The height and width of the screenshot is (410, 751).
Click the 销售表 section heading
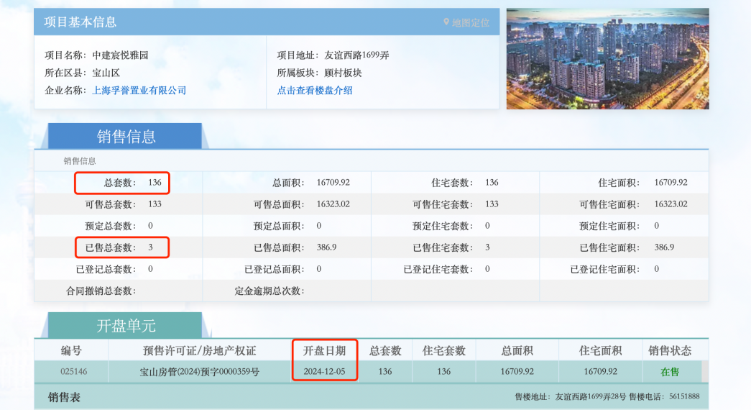64,397
